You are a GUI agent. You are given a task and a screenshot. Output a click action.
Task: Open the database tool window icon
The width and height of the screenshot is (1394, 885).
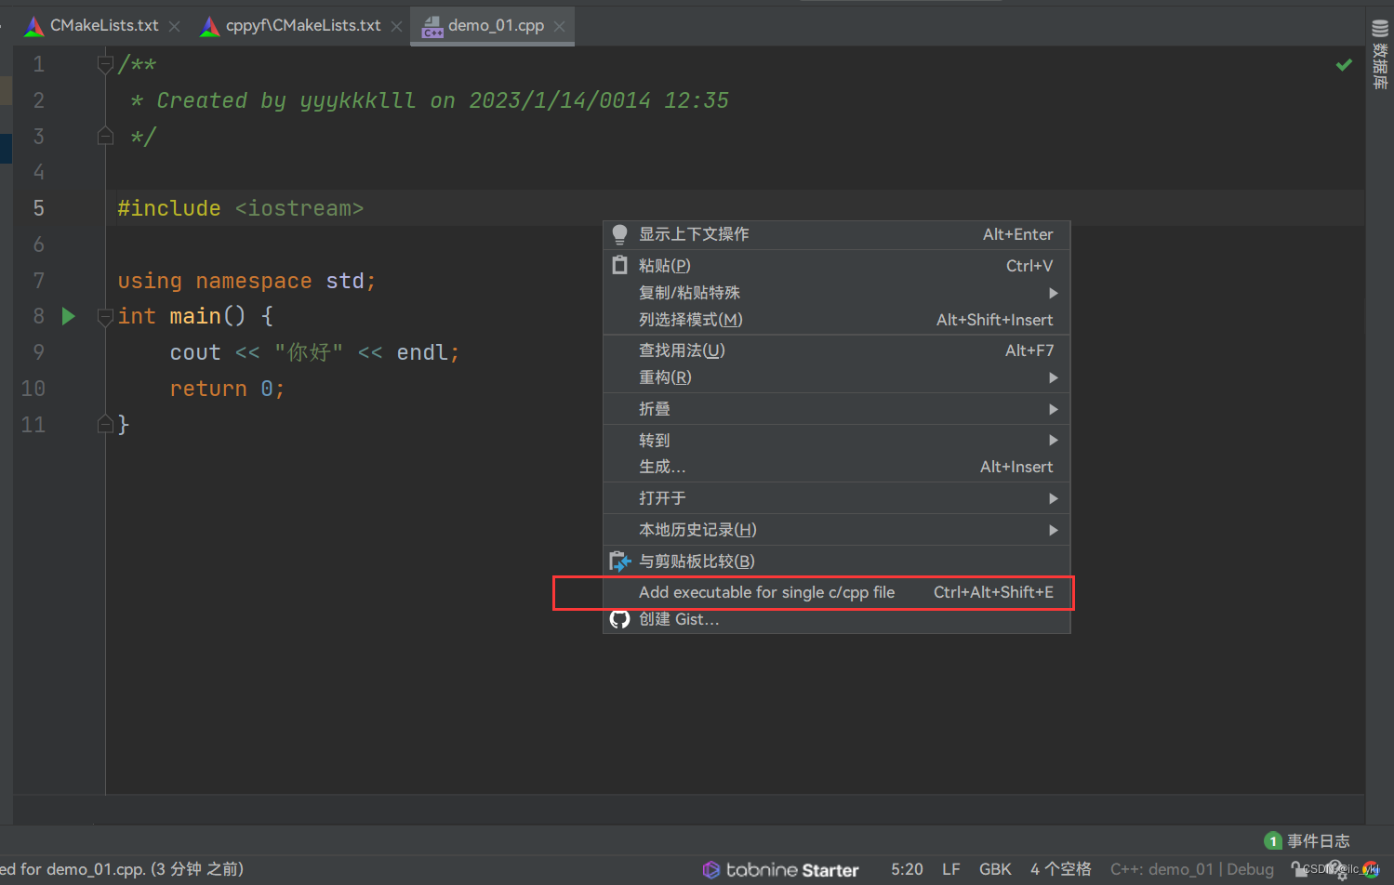[x=1380, y=30]
